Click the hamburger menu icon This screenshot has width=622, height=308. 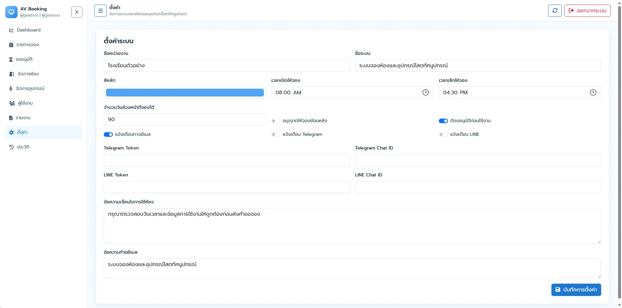pos(101,11)
